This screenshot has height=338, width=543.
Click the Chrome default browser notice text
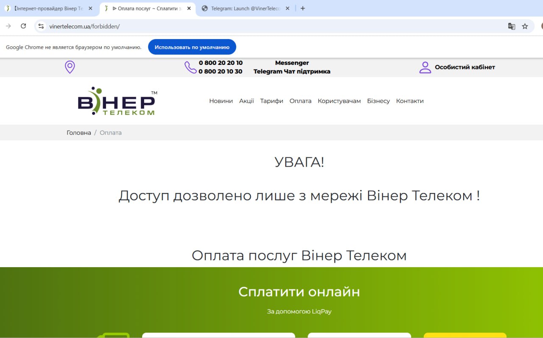pyautogui.click(x=74, y=47)
